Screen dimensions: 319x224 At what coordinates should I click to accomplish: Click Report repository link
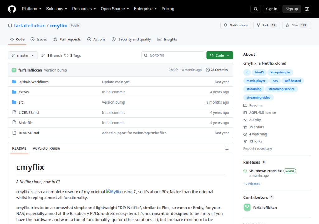pos(258,149)
